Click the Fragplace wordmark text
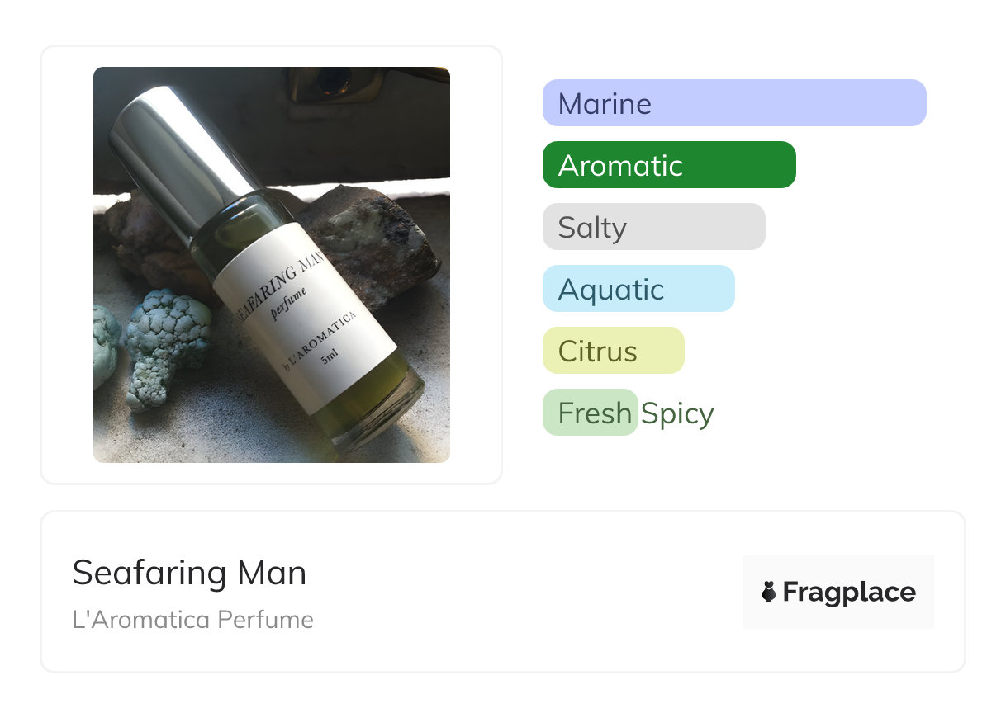The image size is (1006, 713). (x=849, y=592)
